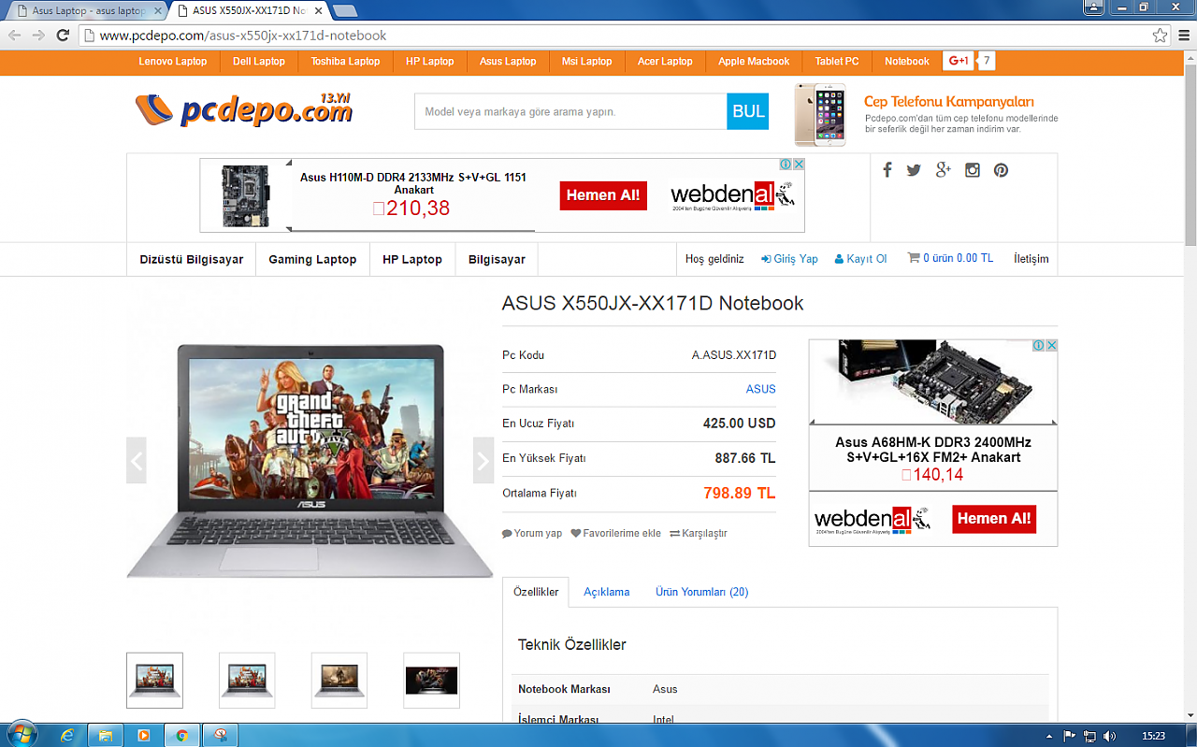Open the Google Plus social icon
This screenshot has height=747, width=1197.
pyautogui.click(x=943, y=170)
